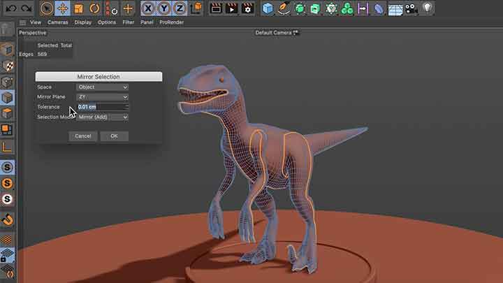Click the Render View clapperboard icon
Screen dimensions: 503x283
[216, 8]
